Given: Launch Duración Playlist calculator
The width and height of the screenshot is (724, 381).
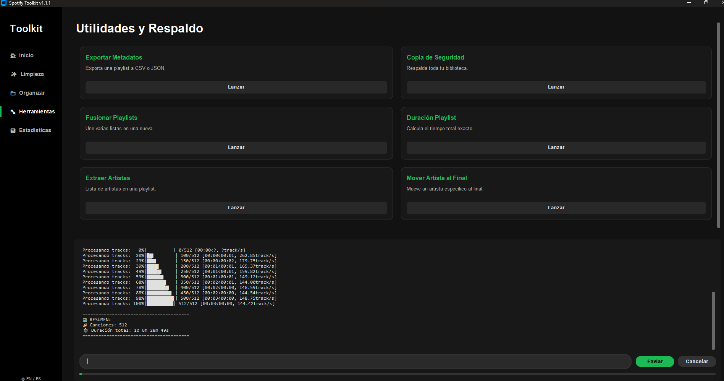Looking at the screenshot, I should pyautogui.click(x=556, y=147).
